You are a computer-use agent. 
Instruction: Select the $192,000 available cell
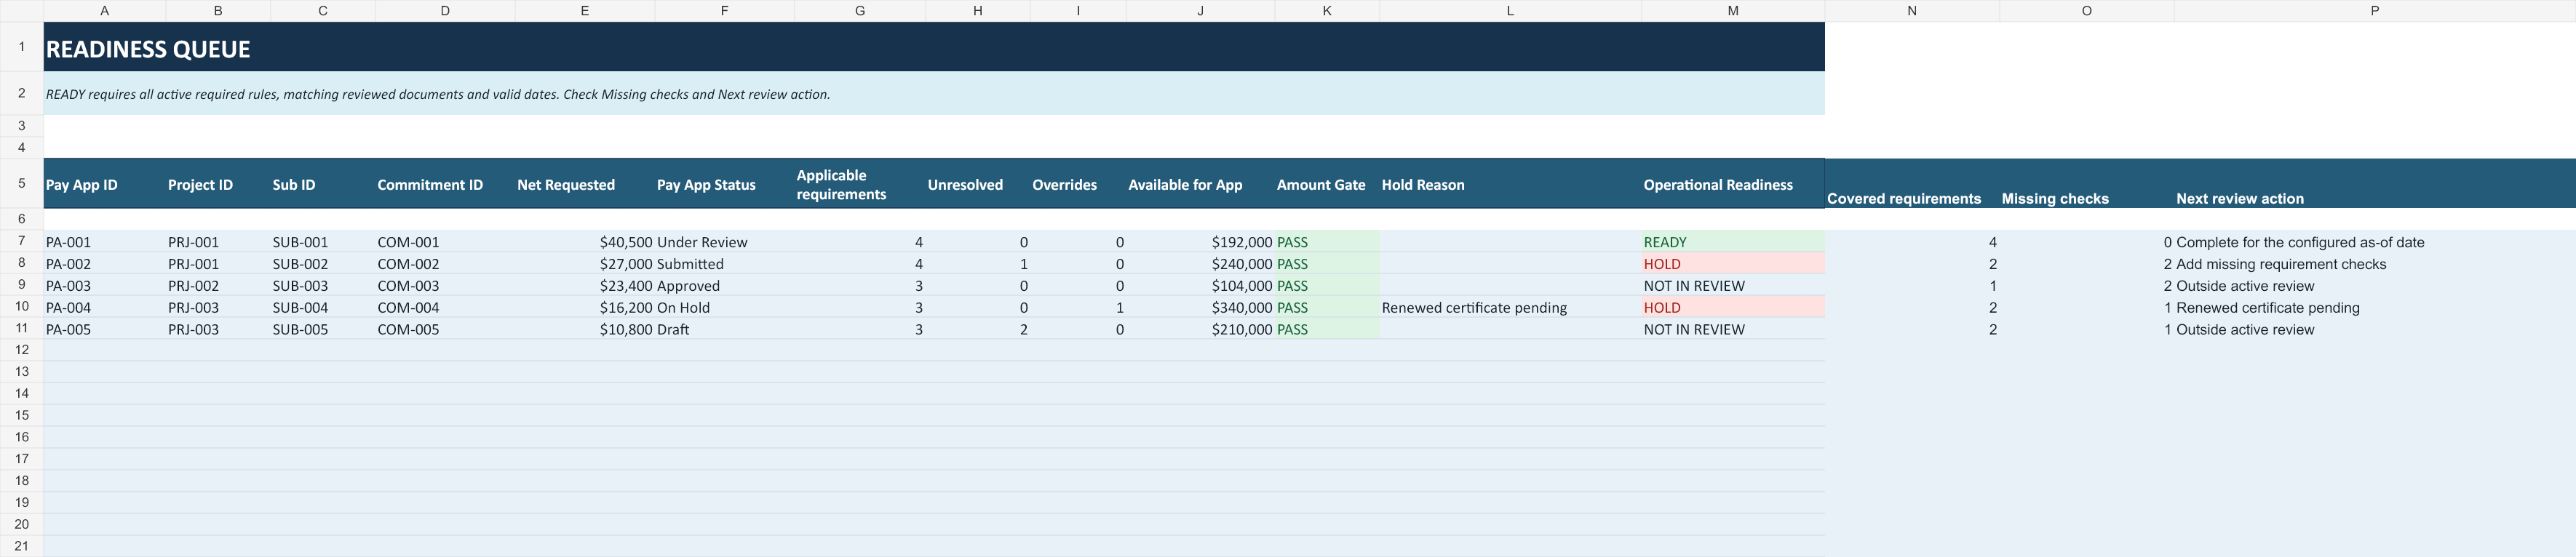[1201, 242]
